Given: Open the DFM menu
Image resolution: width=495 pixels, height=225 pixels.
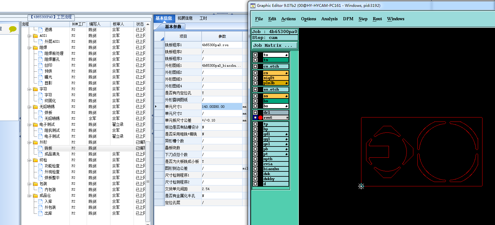Looking at the screenshot, I should coord(348,19).
